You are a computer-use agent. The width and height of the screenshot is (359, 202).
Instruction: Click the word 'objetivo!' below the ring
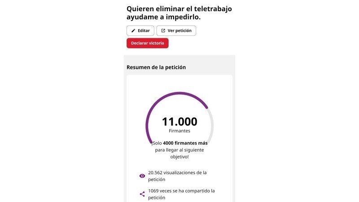coord(179,157)
